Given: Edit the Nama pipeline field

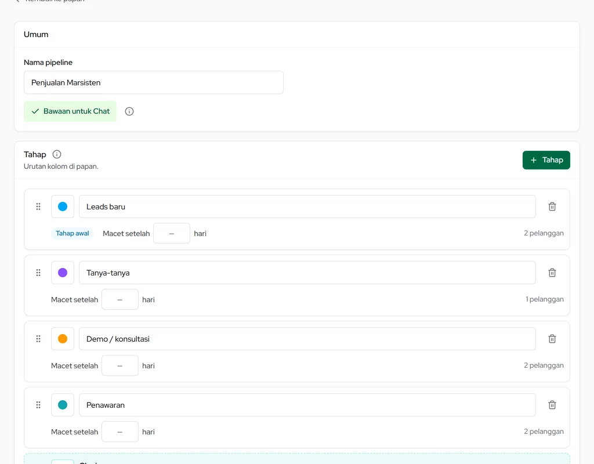Looking at the screenshot, I should [153, 82].
